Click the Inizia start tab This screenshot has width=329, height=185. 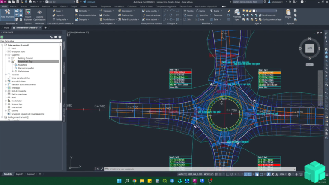coord(6,28)
